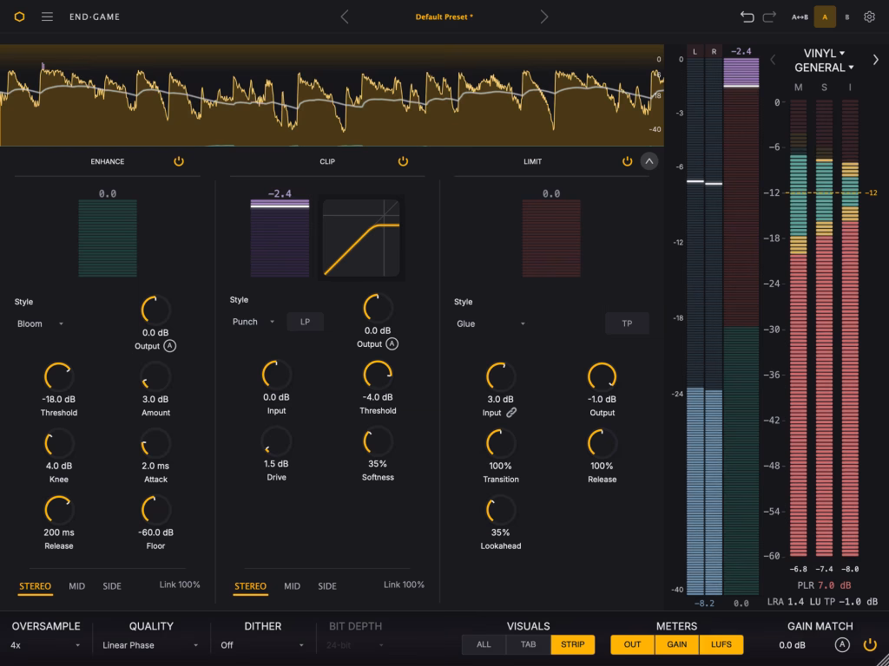The width and height of the screenshot is (889, 666).
Task: Open the Quality Linear Phase dropdown
Action: [x=150, y=645]
